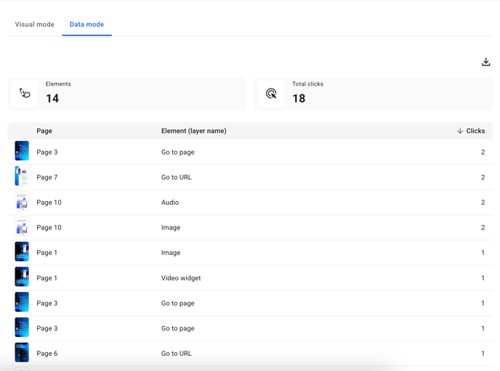This screenshot has width=500, height=371.
Task: Click the Total clicks cursor icon
Action: pos(271,93)
